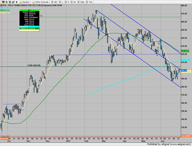Click the green MA(50,C)s 336.979 row
Screen dimensions: 192x146
coord(29,29)
